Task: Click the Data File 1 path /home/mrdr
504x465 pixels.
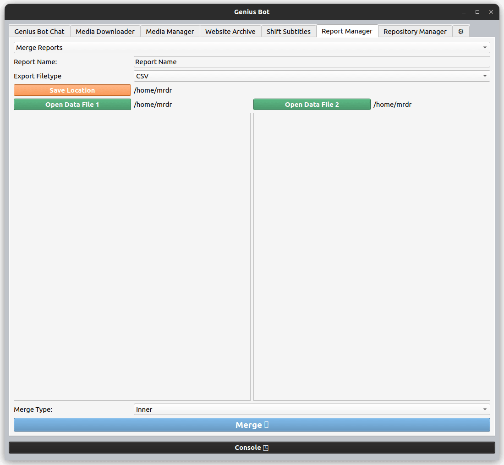Action: click(153, 105)
